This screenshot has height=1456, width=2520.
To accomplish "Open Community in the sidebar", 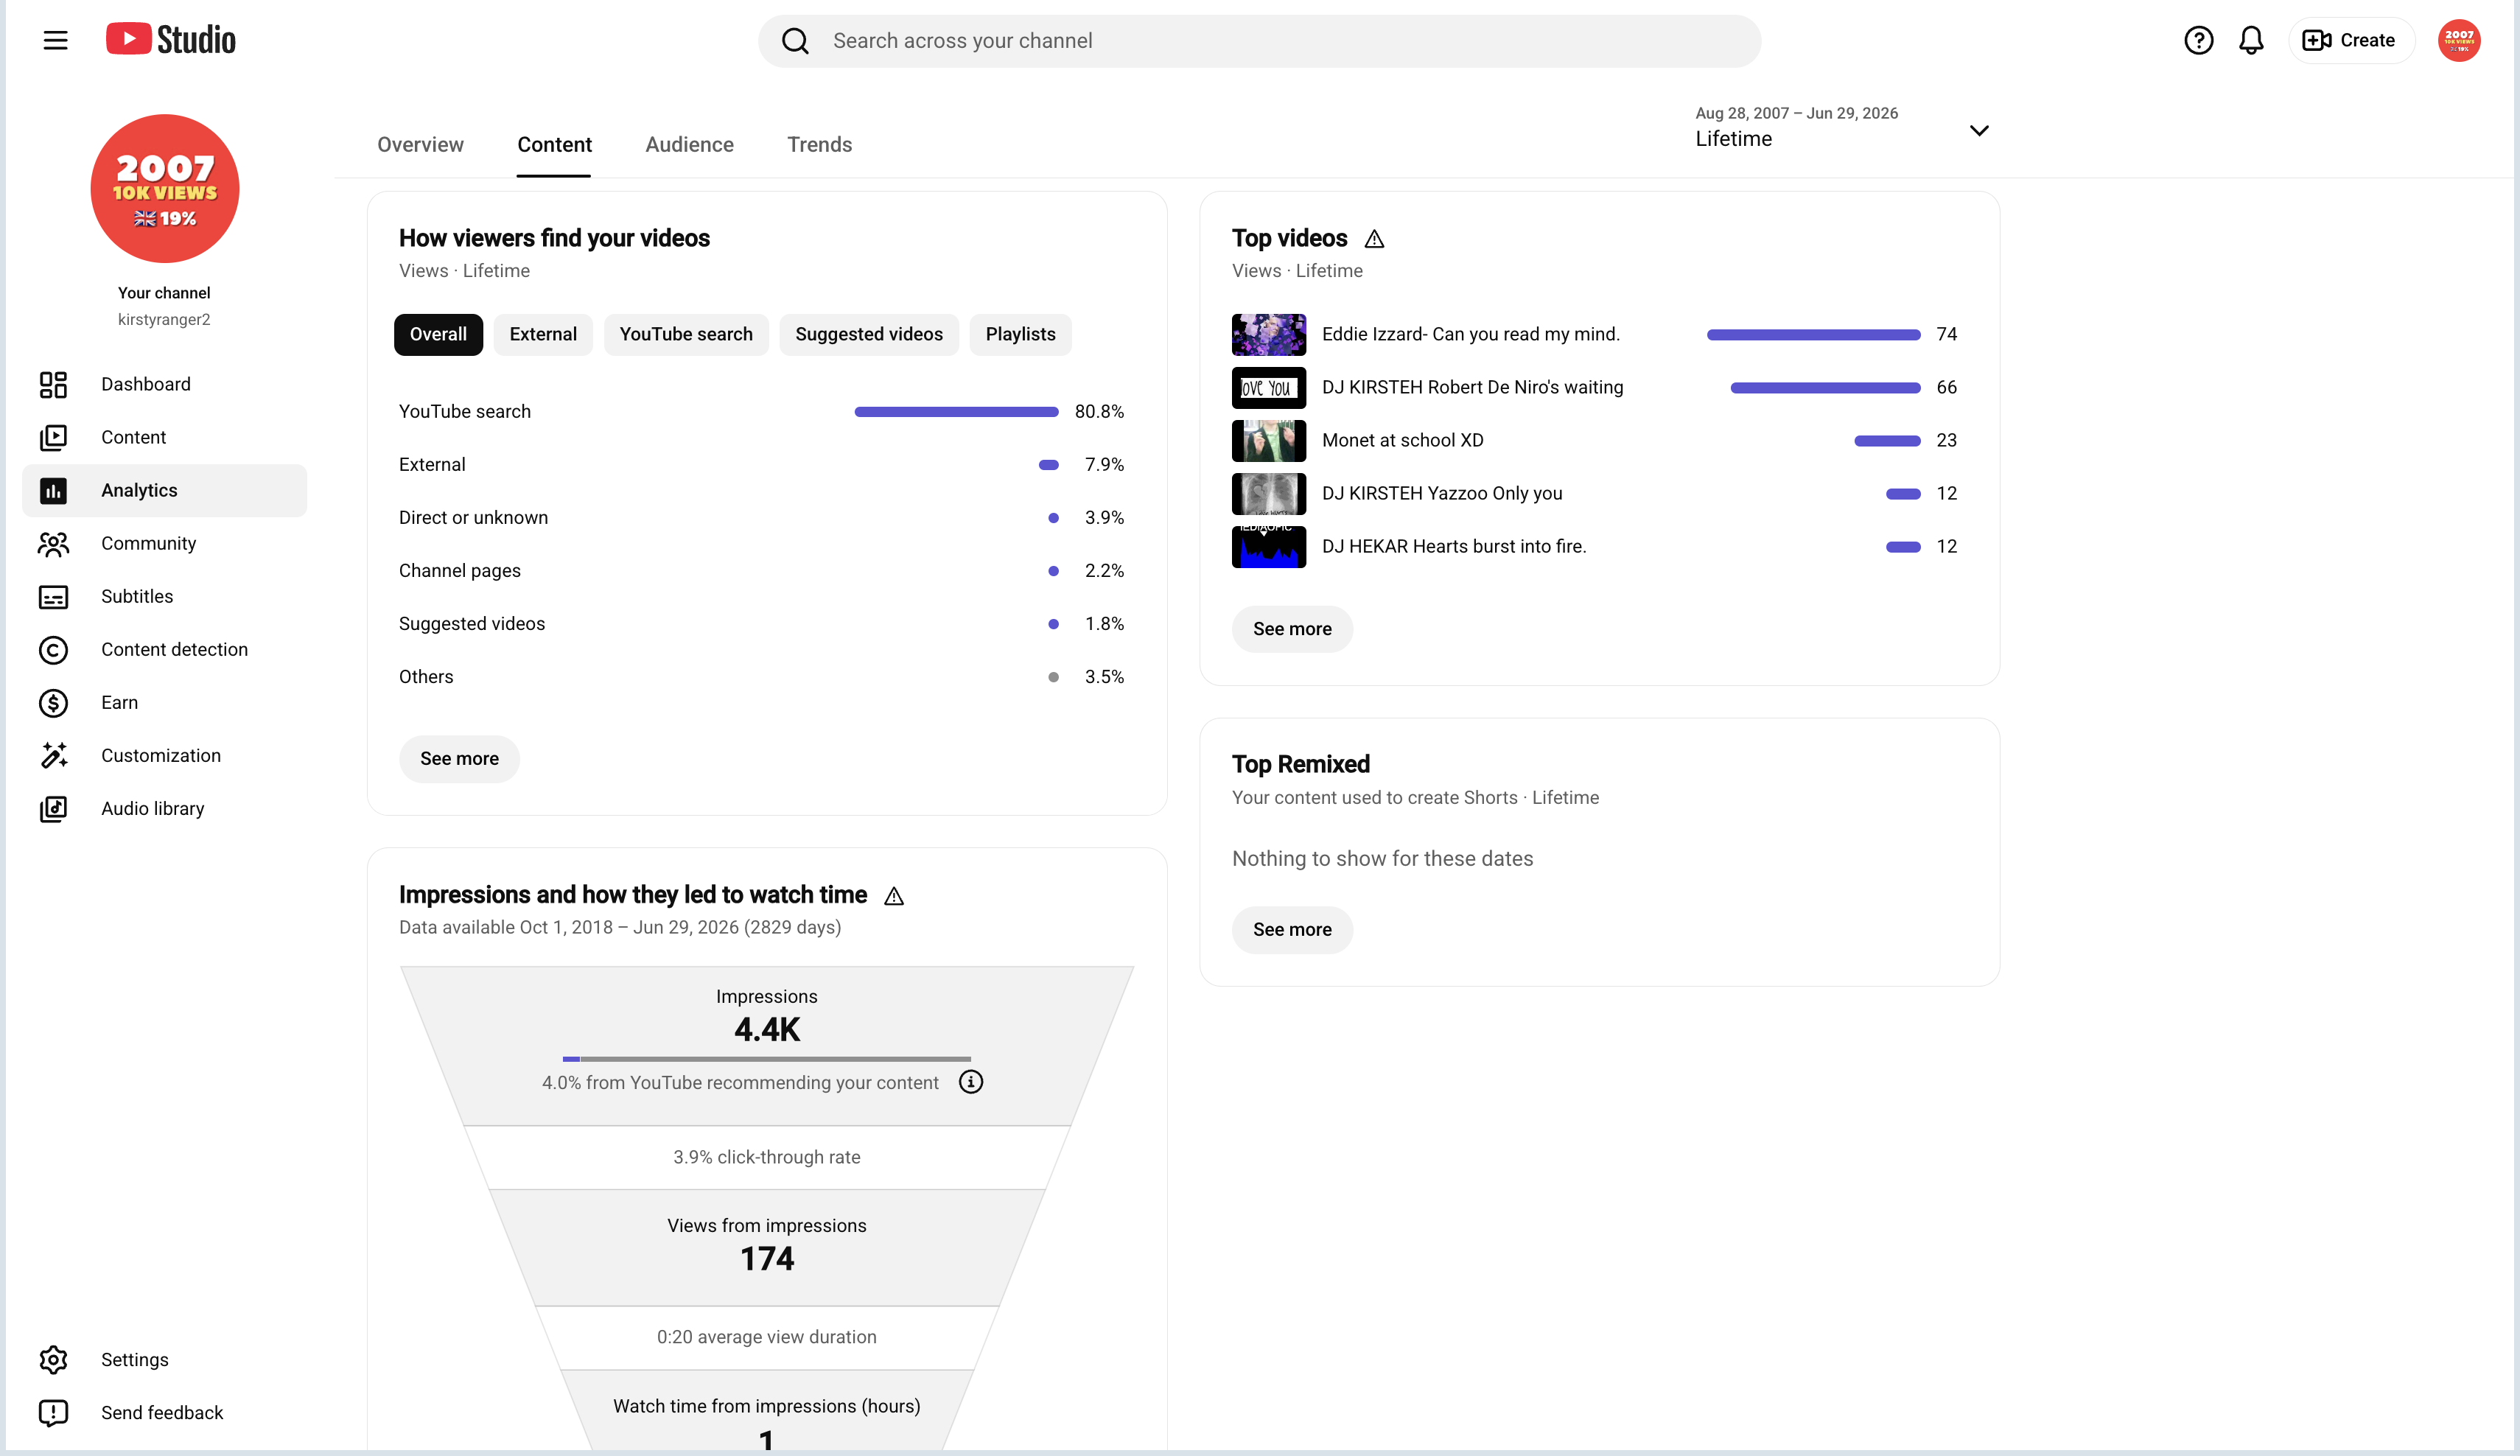I will coord(165,543).
